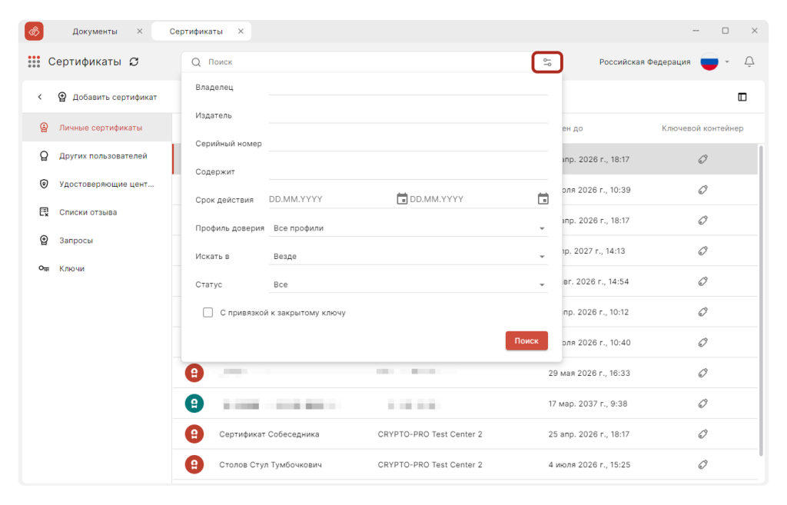Focus the Владелец input field
This screenshot has width=787, height=505.
(408, 87)
